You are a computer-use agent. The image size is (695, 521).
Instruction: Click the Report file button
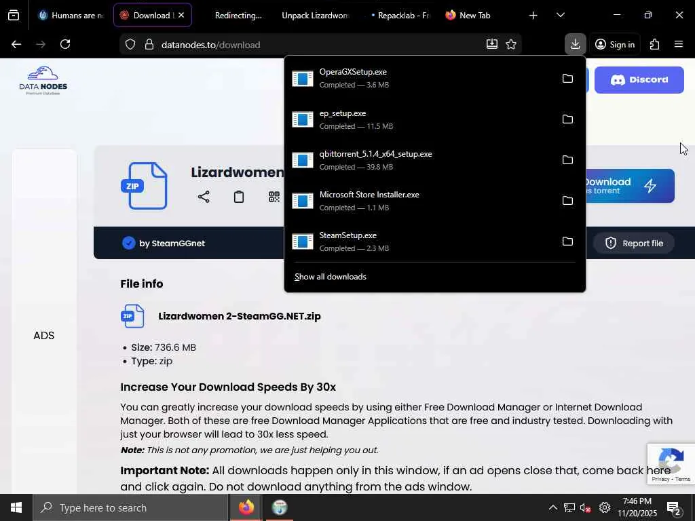pos(635,244)
